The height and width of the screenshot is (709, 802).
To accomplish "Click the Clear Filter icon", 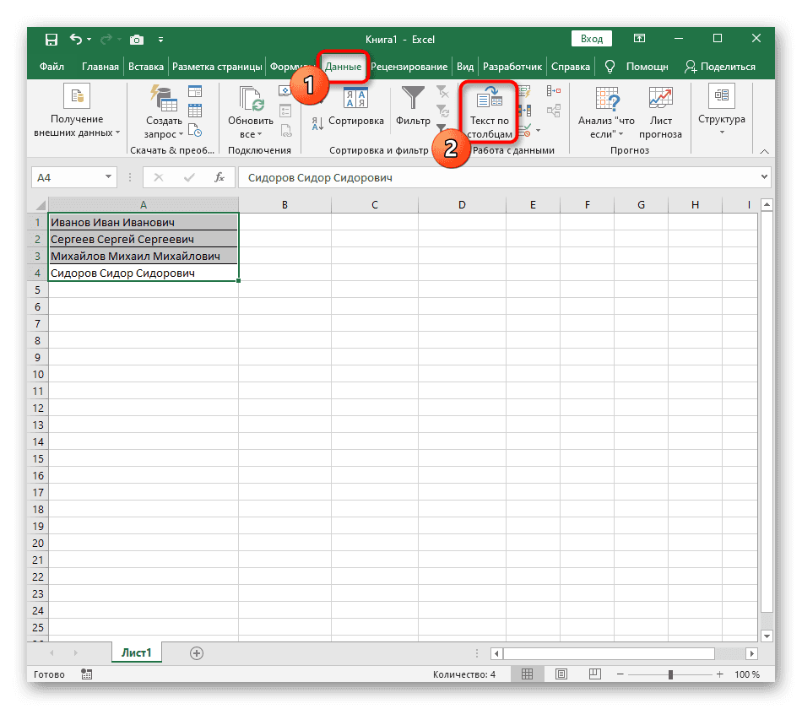I will click(x=442, y=93).
